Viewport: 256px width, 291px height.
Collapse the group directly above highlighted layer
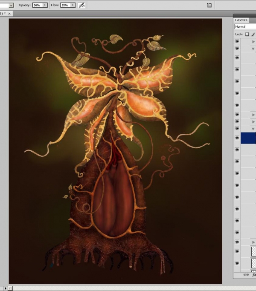[x=253, y=129]
